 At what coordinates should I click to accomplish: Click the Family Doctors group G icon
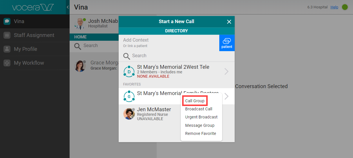click(x=129, y=96)
